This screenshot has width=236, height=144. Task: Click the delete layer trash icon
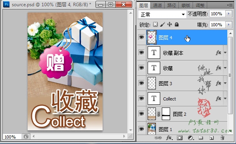pos(222,138)
